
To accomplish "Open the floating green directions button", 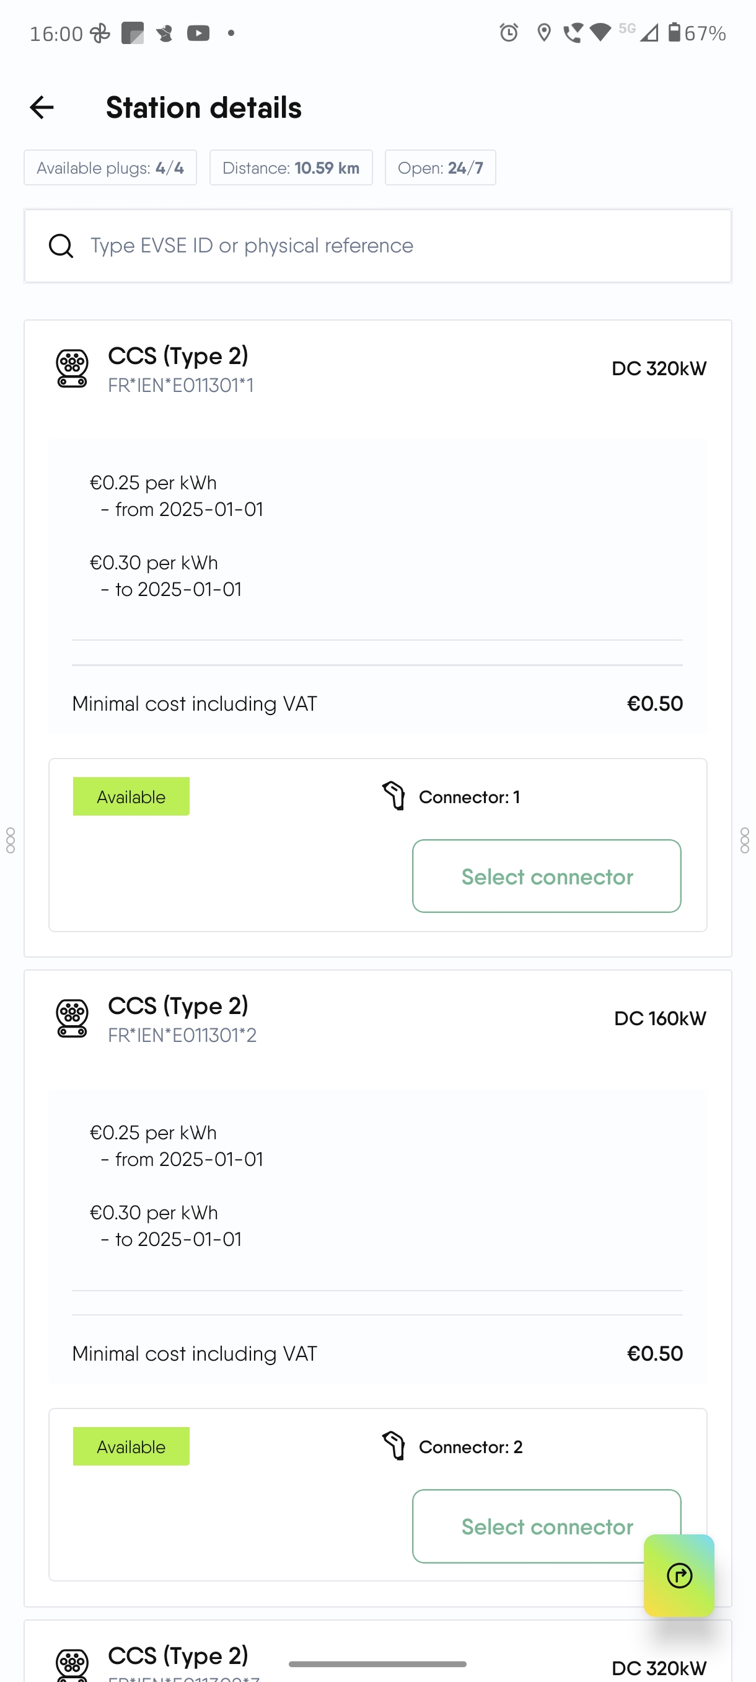I will tap(679, 1575).
